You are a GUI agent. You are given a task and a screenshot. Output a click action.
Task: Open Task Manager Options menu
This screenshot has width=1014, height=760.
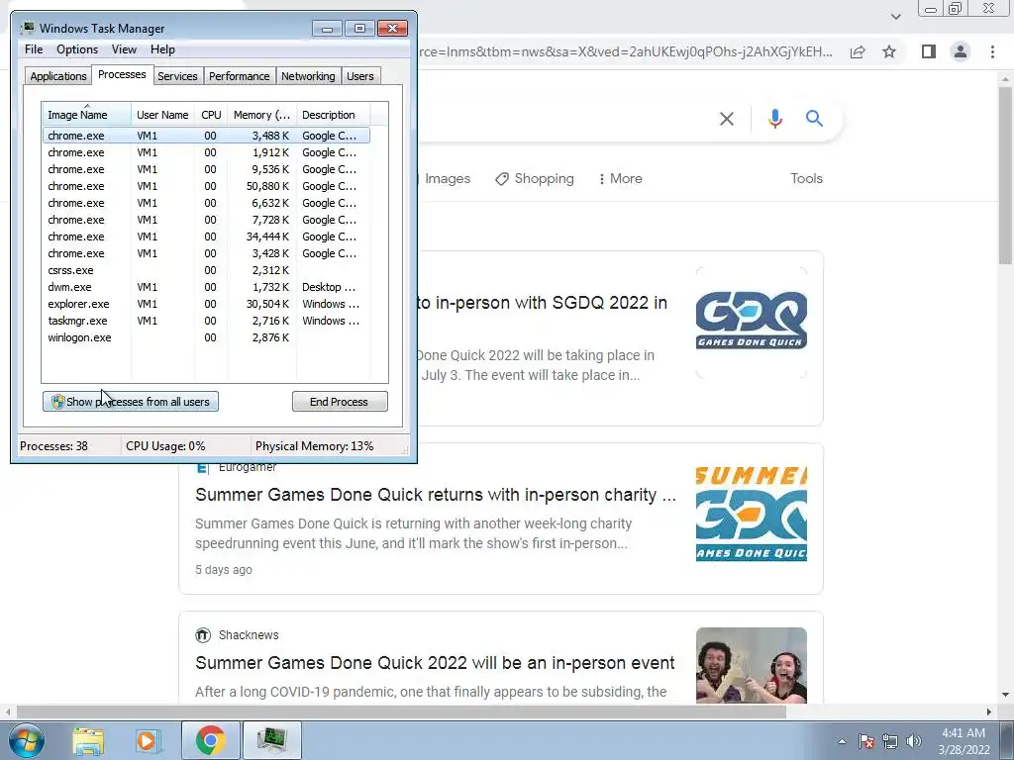pos(77,49)
